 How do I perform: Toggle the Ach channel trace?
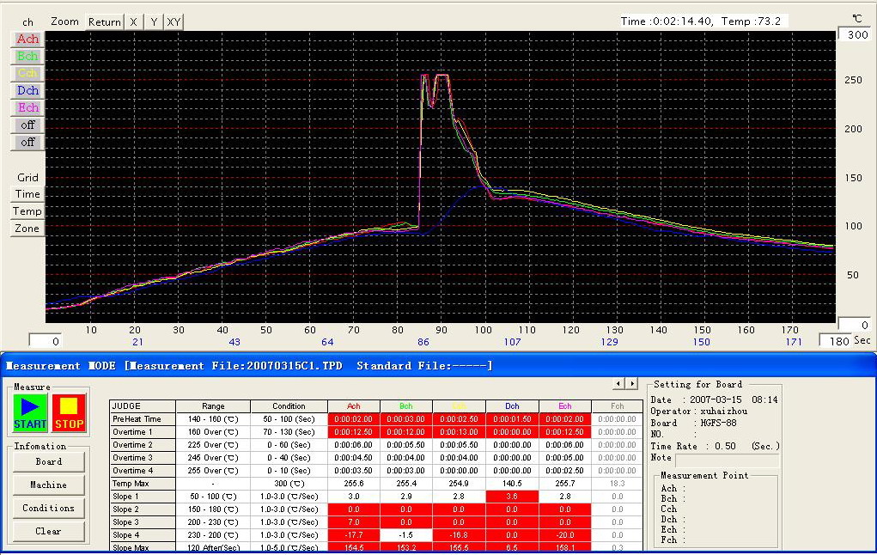click(x=27, y=39)
